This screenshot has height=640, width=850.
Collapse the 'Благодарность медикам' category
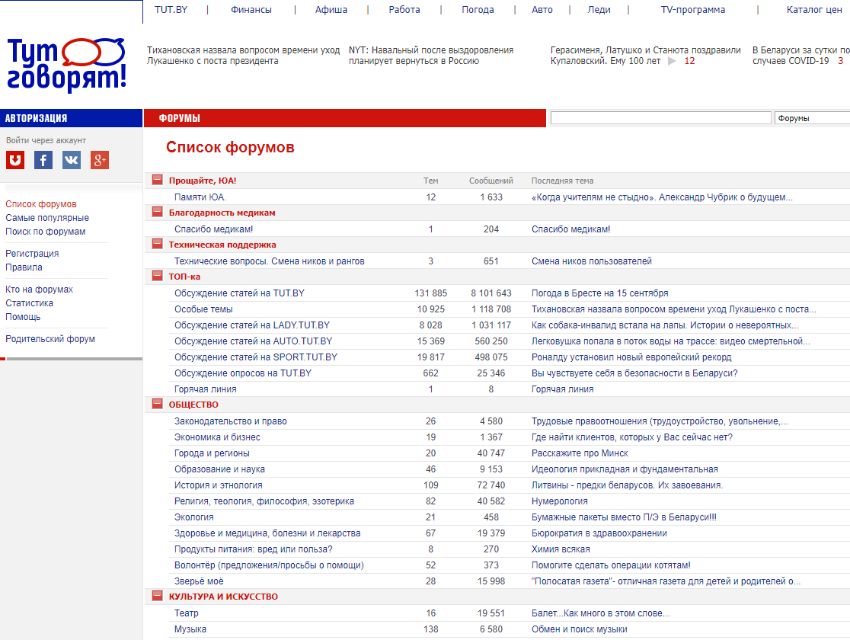[x=157, y=212]
